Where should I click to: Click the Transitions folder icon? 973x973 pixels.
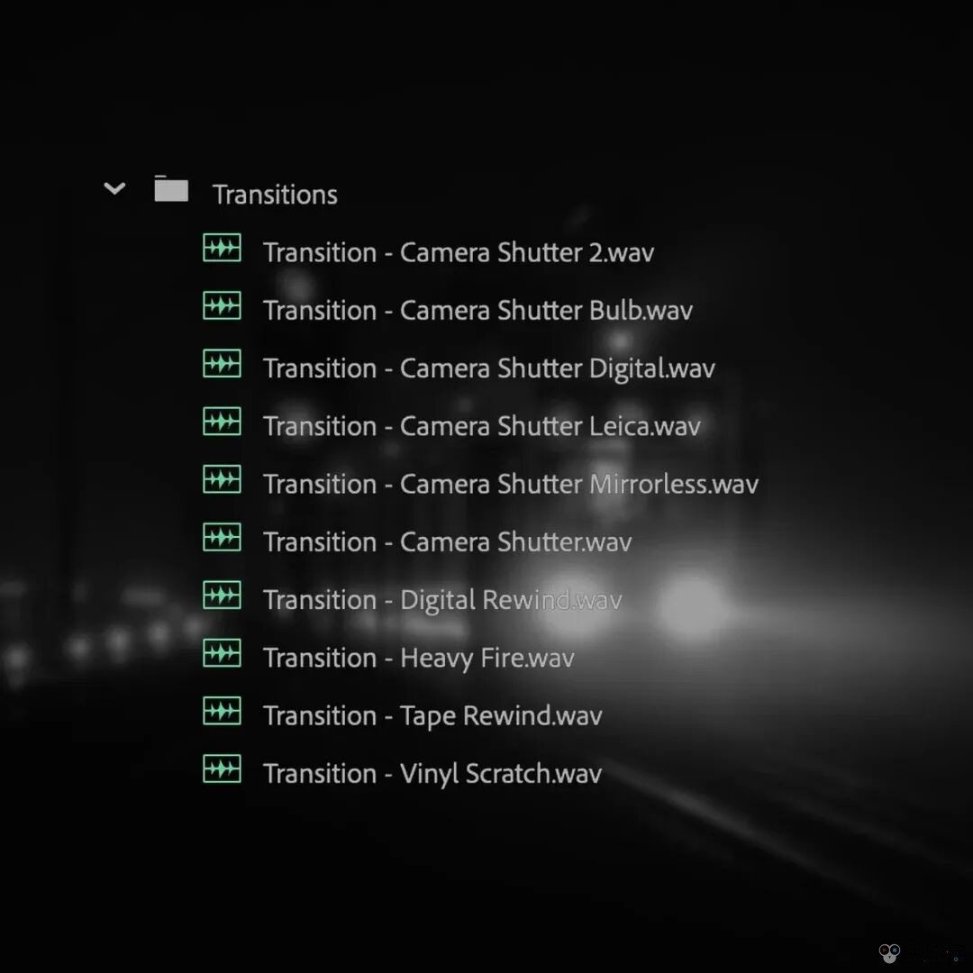point(171,189)
